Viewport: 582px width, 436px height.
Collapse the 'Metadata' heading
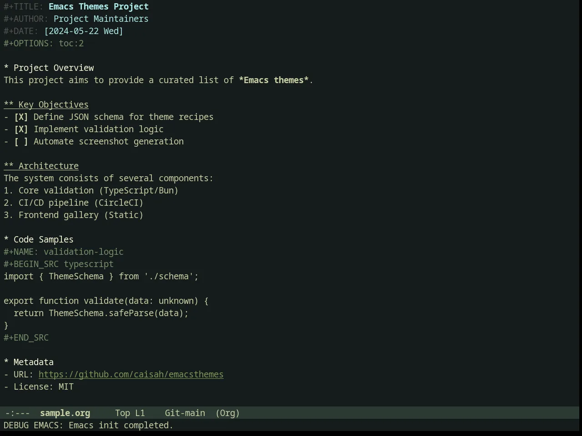[29, 362]
